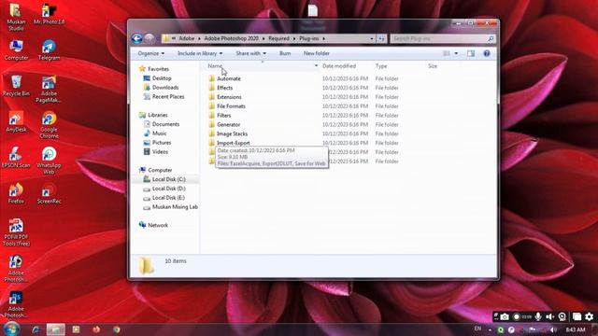Click Internet Explorer on the taskbar

pos(36,329)
